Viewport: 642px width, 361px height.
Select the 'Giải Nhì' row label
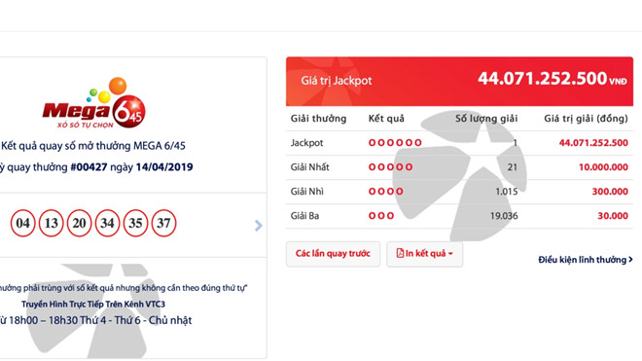(307, 192)
